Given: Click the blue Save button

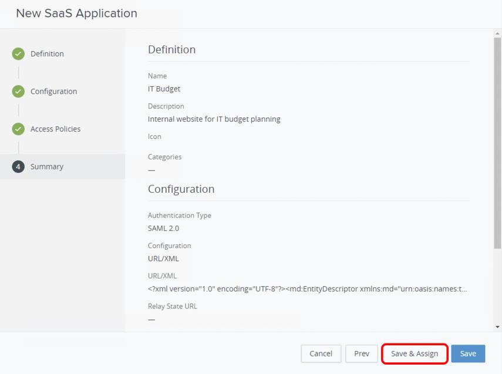Looking at the screenshot, I should pyautogui.click(x=467, y=353).
